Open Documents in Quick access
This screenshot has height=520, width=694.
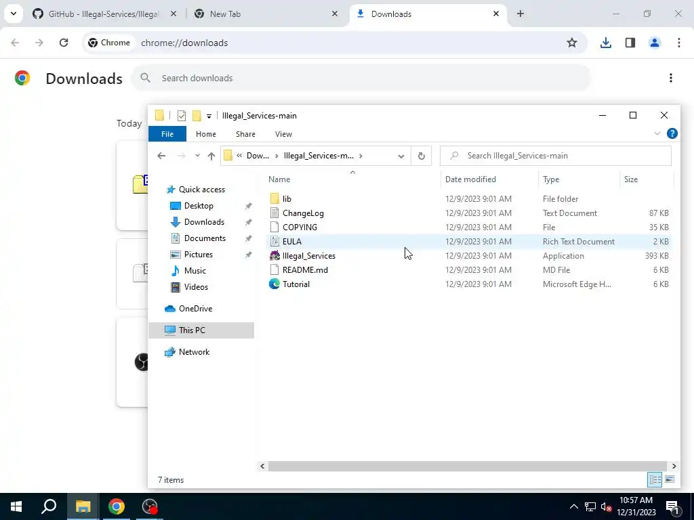pyautogui.click(x=205, y=238)
